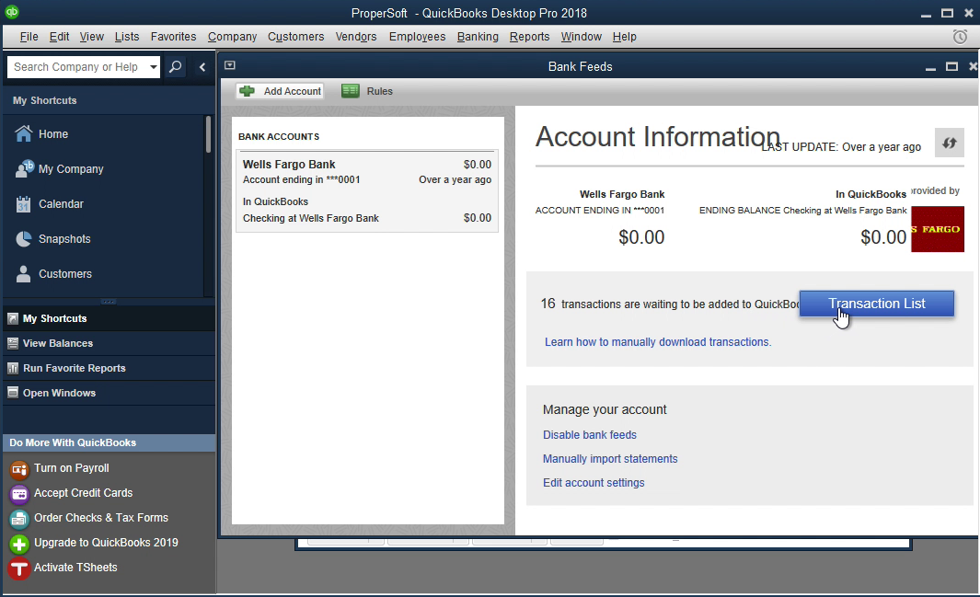The height and width of the screenshot is (597, 980).
Task: Open the File menu
Action: pyautogui.click(x=29, y=37)
